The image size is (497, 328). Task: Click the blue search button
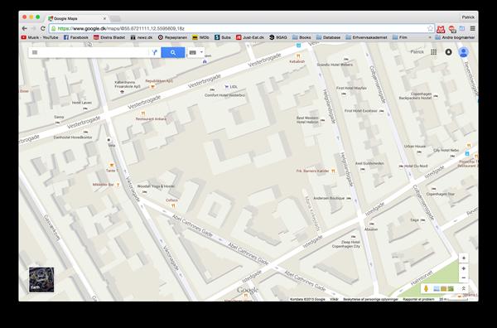point(173,53)
